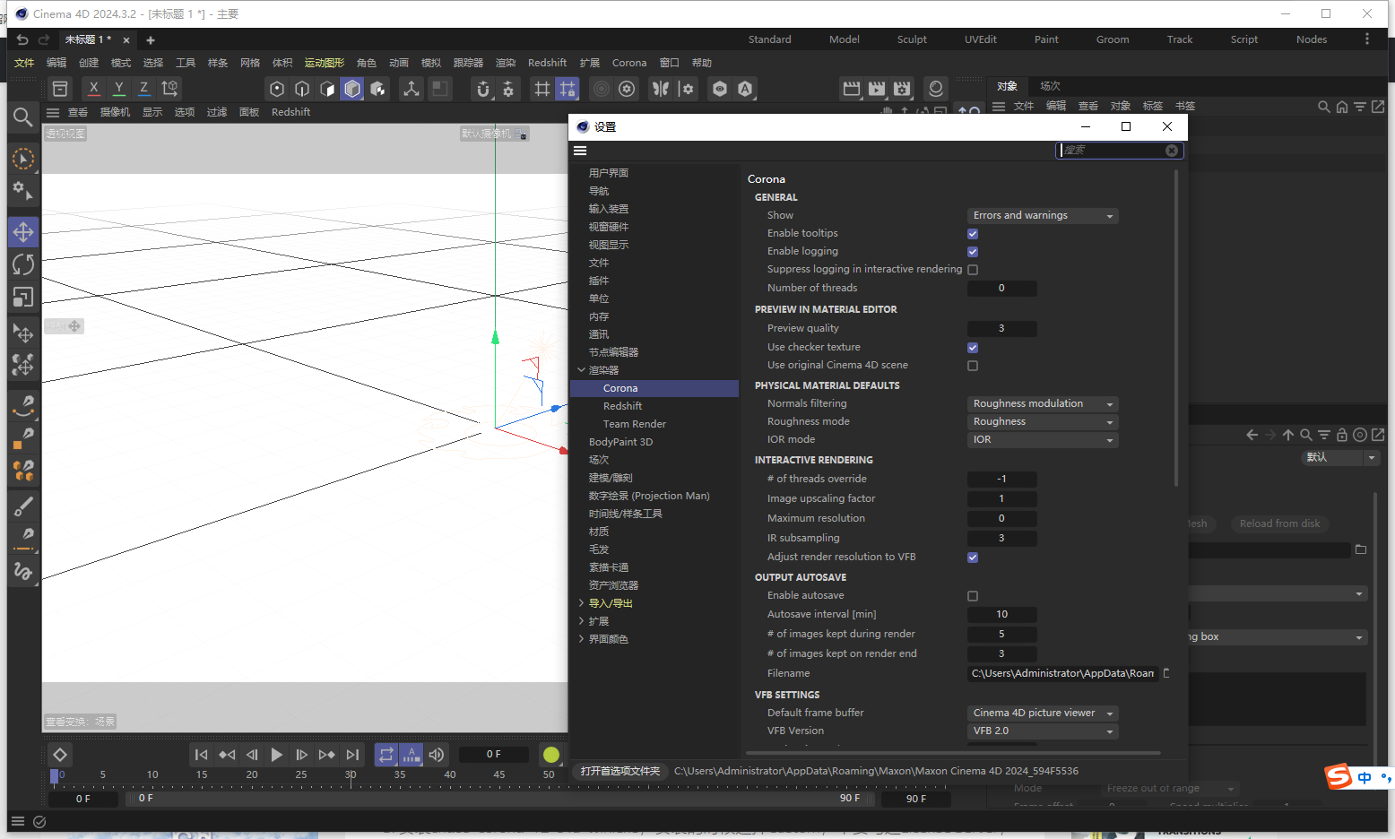Click the workplane grid icon
This screenshot has height=839, width=1395.
542,89
